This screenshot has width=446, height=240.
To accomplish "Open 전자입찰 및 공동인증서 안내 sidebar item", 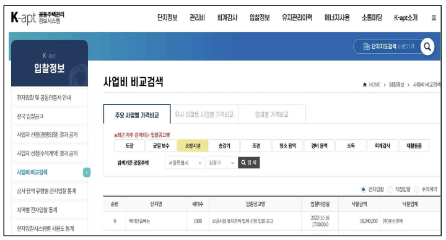I will [x=50, y=97].
